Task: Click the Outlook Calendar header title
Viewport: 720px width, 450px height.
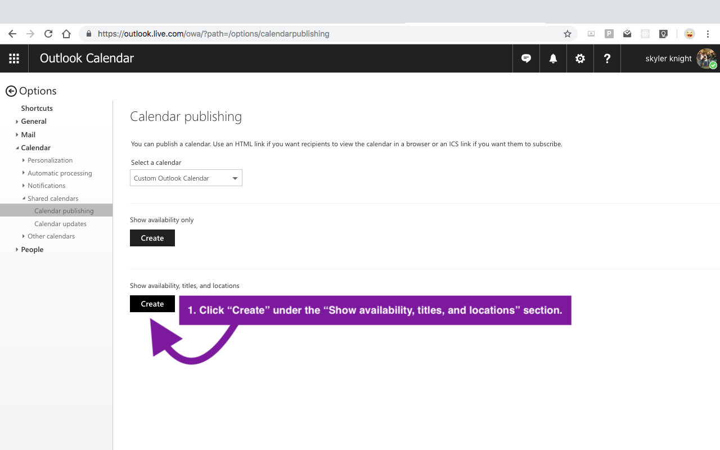Action: [x=87, y=58]
